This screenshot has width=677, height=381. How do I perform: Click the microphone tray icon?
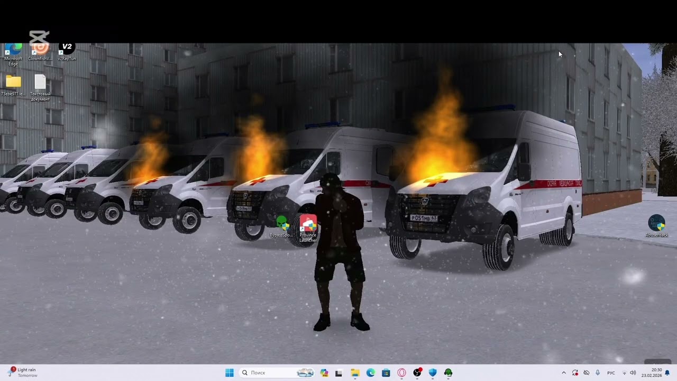[598, 373]
